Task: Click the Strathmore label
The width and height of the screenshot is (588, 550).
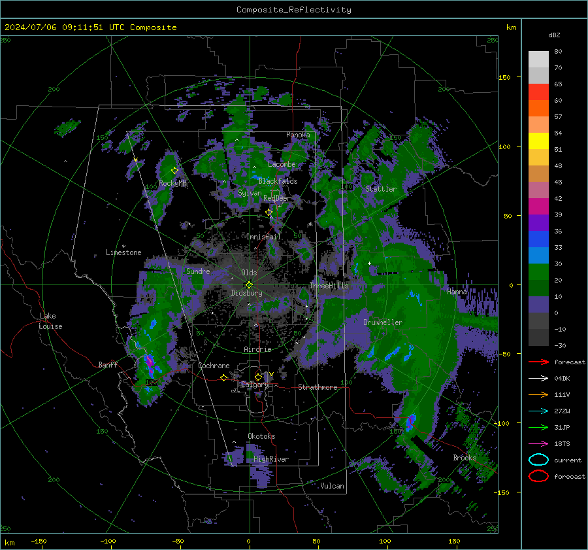Action: pos(318,387)
